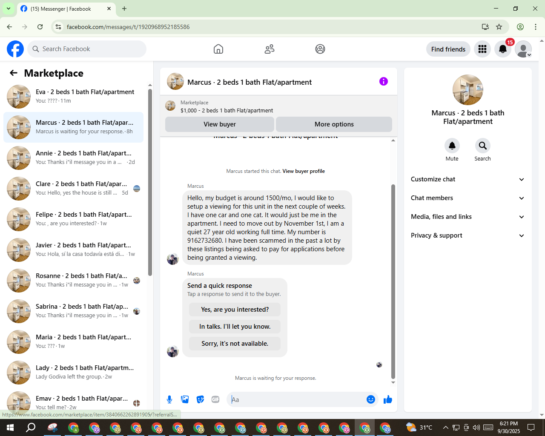Click the $1,000 listing title in chat header

227,110
